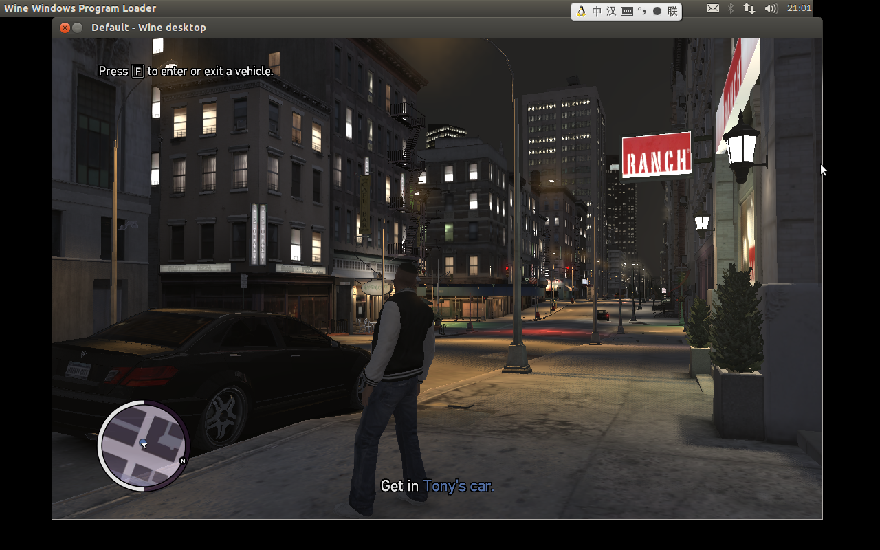880x550 pixels.
Task: Click the Wine Windows Program Loader title
Action: pos(80,8)
